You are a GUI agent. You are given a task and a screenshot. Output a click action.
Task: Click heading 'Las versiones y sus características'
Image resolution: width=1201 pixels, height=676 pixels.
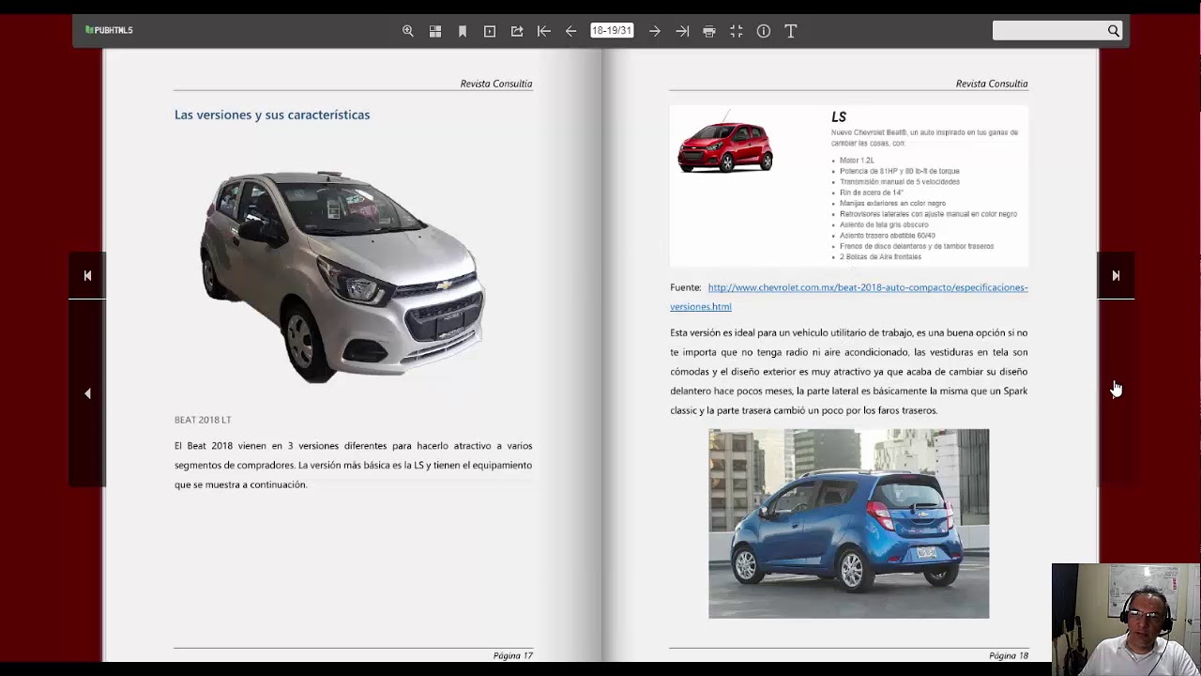[x=272, y=115]
